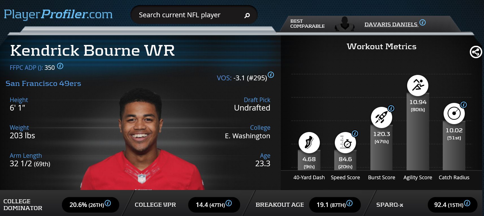Click the best comparable player silhouette
Viewport: 484px width, 216px height.
tap(344, 24)
